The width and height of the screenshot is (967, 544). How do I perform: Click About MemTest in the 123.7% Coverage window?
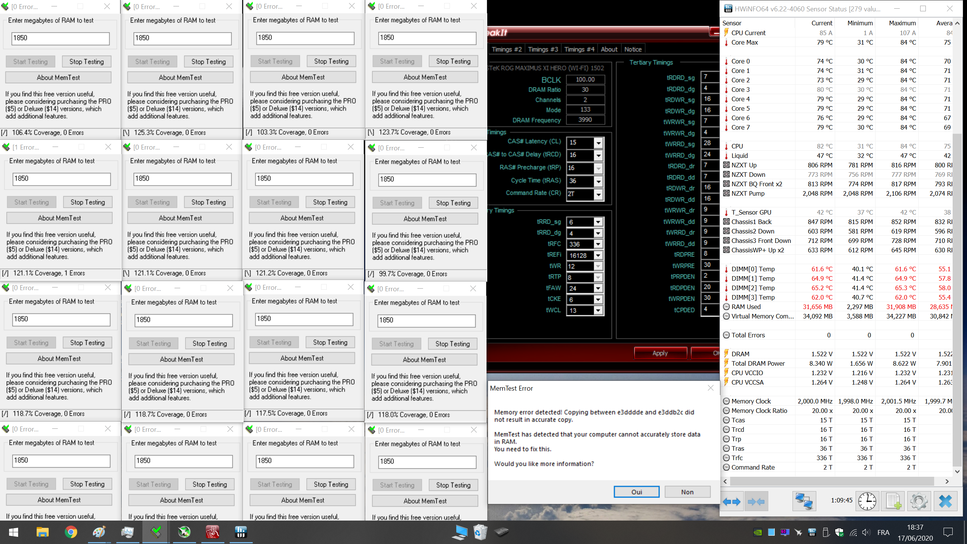[425, 77]
